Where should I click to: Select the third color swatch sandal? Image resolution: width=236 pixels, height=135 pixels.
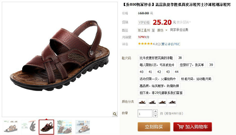click(x=162, y=102)
